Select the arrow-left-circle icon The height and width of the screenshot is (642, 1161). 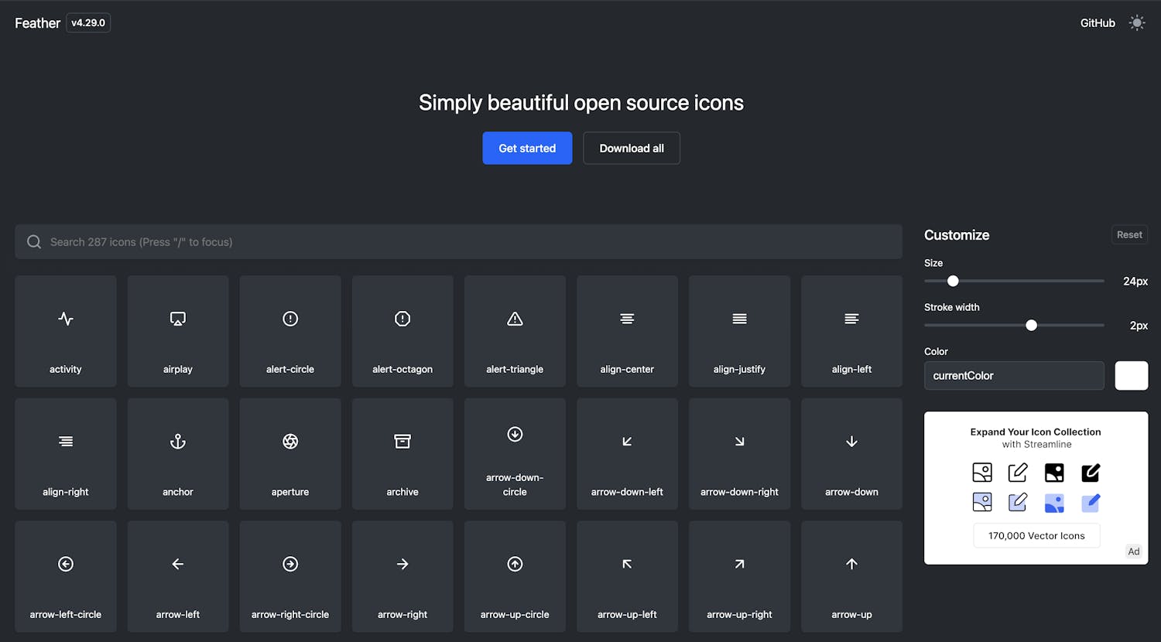[66, 576]
